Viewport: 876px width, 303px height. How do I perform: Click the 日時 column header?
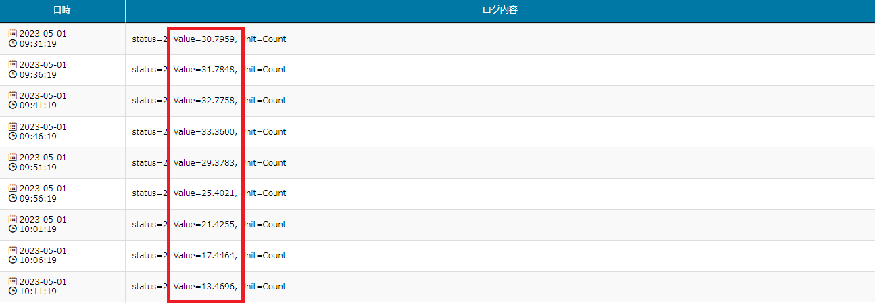[x=62, y=11]
